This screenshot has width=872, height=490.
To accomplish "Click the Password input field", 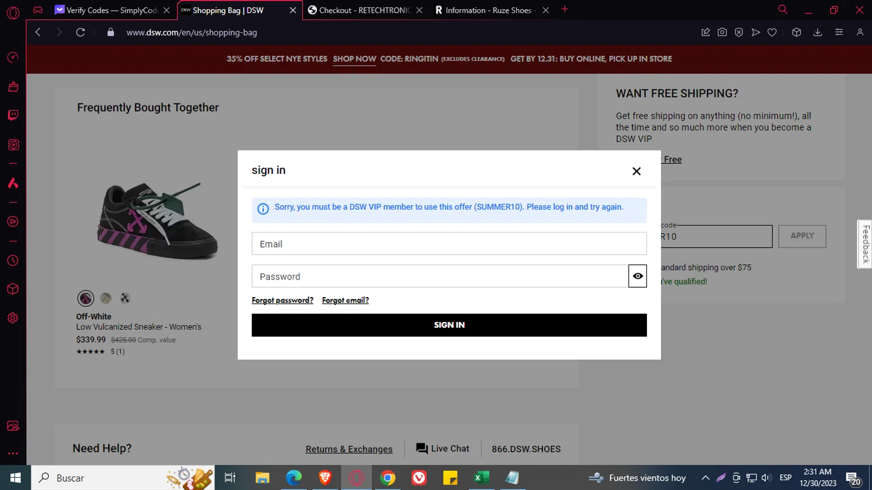I will pos(439,276).
